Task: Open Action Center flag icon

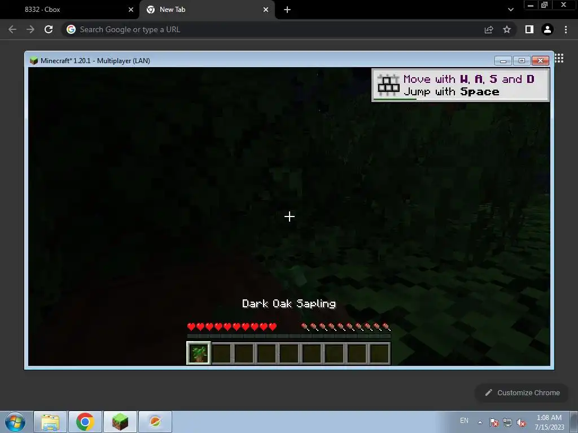Action: (x=494, y=422)
